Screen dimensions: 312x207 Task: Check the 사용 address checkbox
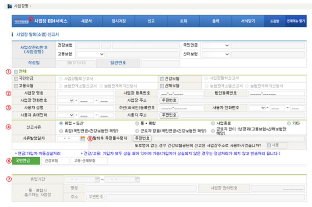click(269, 145)
